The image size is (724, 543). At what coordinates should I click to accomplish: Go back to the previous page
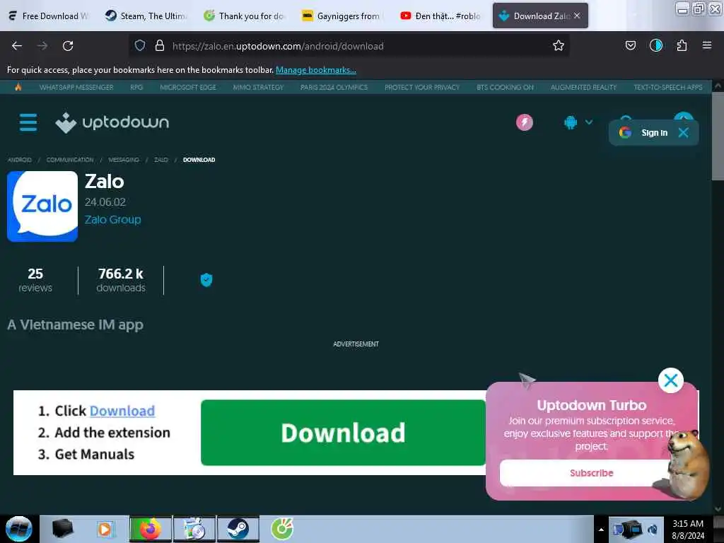coord(17,46)
